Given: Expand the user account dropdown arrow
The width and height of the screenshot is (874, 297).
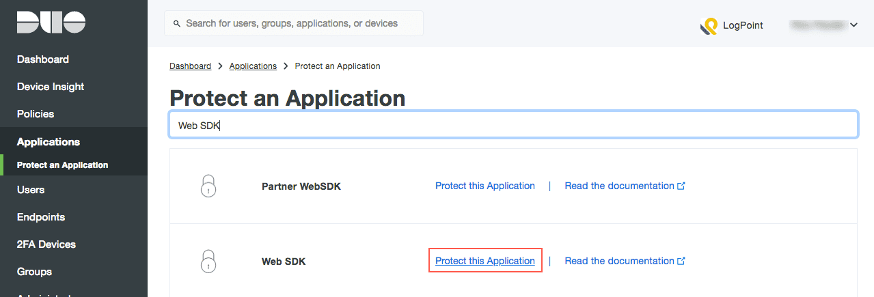Looking at the screenshot, I should point(853,25).
